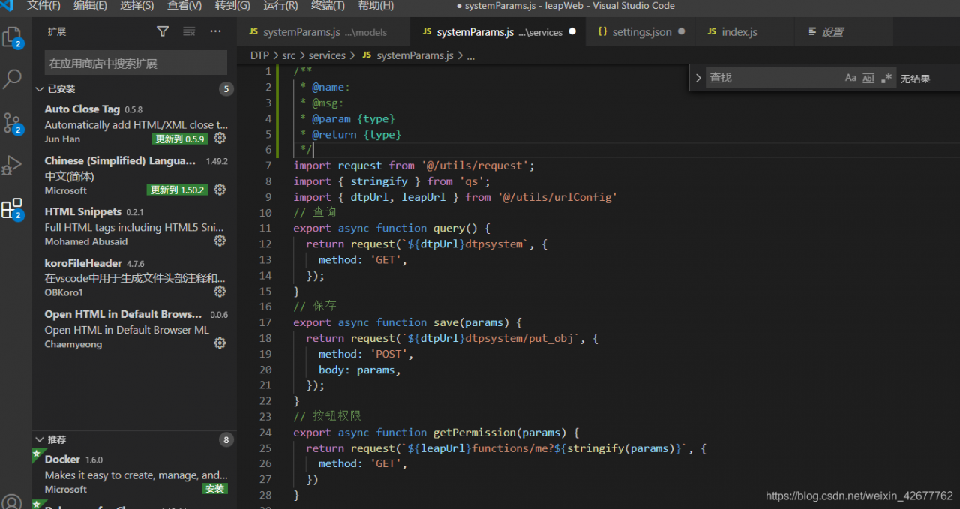Select the HTML Snippets extension entry

134,226
